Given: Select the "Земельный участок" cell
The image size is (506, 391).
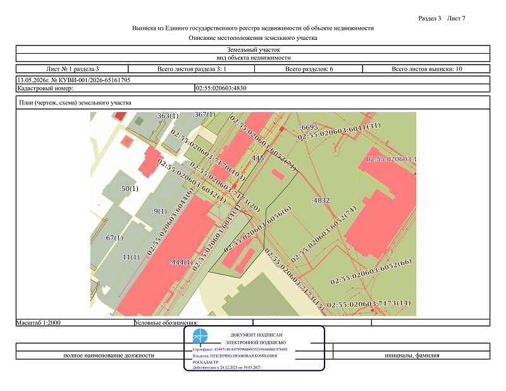Looking at the screenshot, I should (253, 50).
